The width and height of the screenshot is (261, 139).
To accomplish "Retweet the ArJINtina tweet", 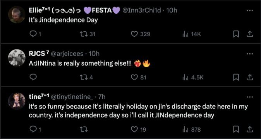I will point(86,77).
